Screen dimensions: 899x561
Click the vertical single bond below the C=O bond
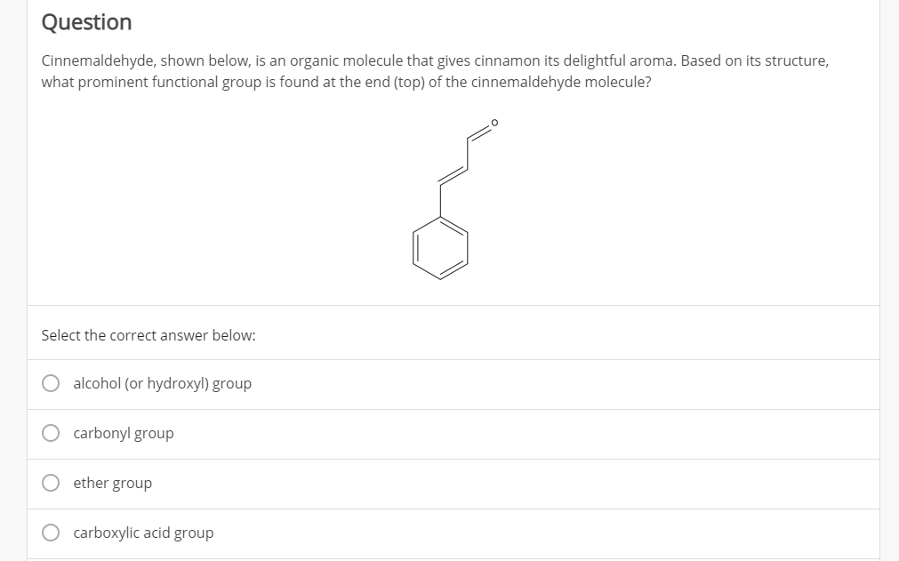point(468,153)
